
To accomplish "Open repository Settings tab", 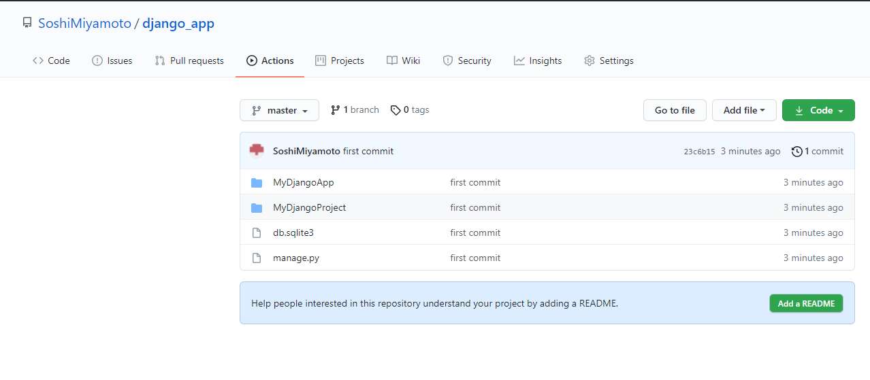I will pyautogui.click(x=609, y=61).
